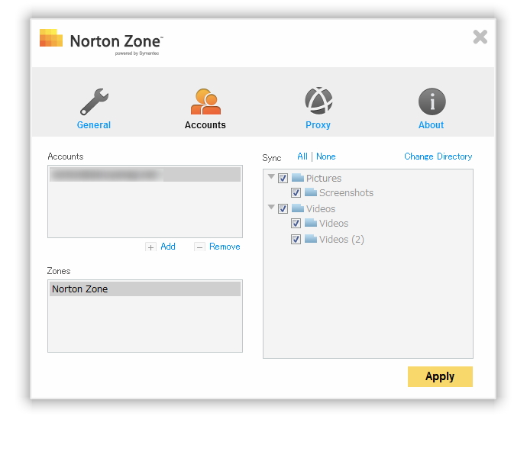Open General settings wrench icon

pos(95,102)
